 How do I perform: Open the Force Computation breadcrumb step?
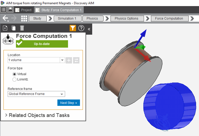[x=170, y=19]
